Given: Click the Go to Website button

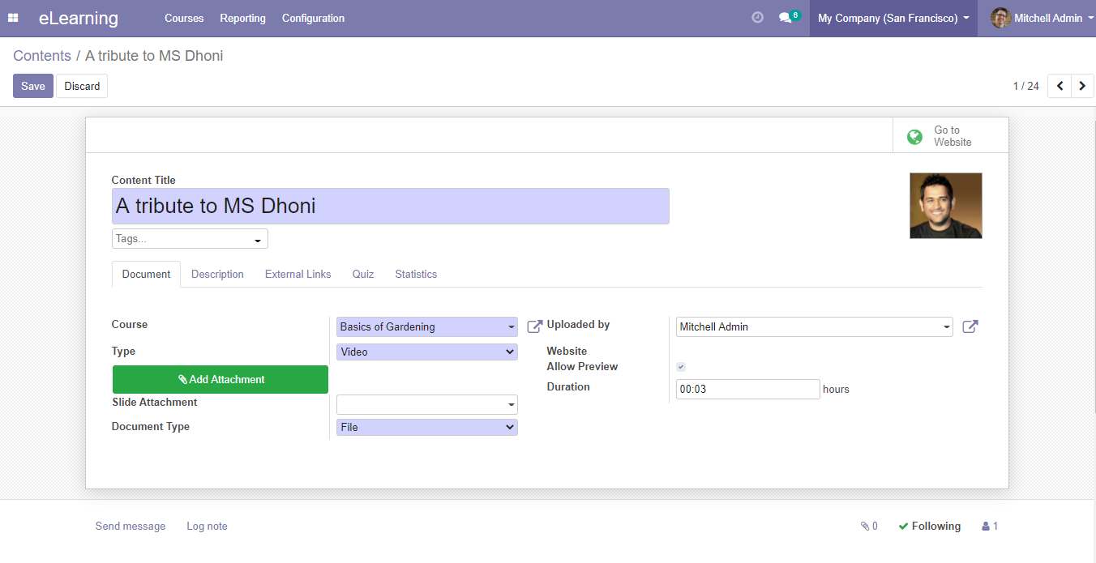Looking at the screenshot, I should [x=951, y=136].
